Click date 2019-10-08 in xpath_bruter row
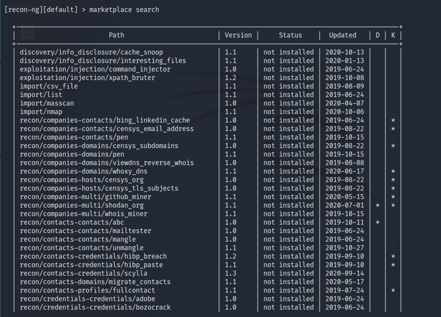Screen dimensions: 441x317 pyautogui.click(x=345, y=78)
